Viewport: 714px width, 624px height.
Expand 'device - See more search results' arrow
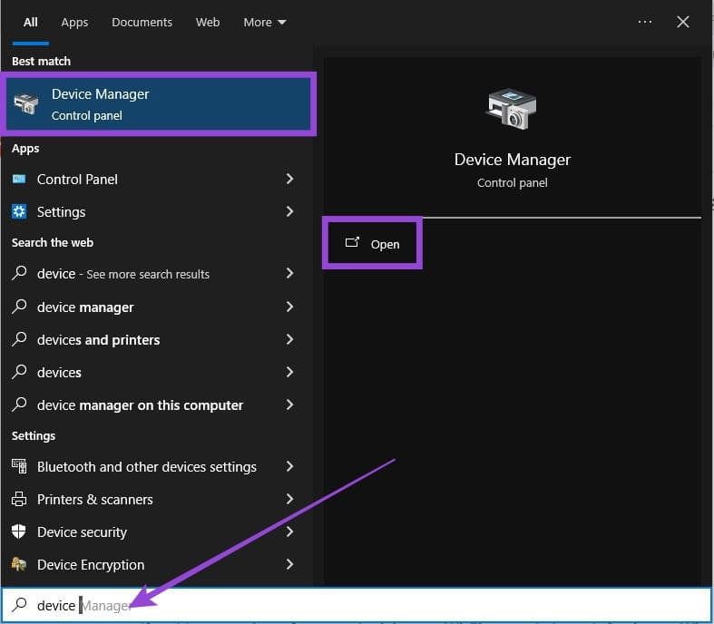tap(289, 274)
